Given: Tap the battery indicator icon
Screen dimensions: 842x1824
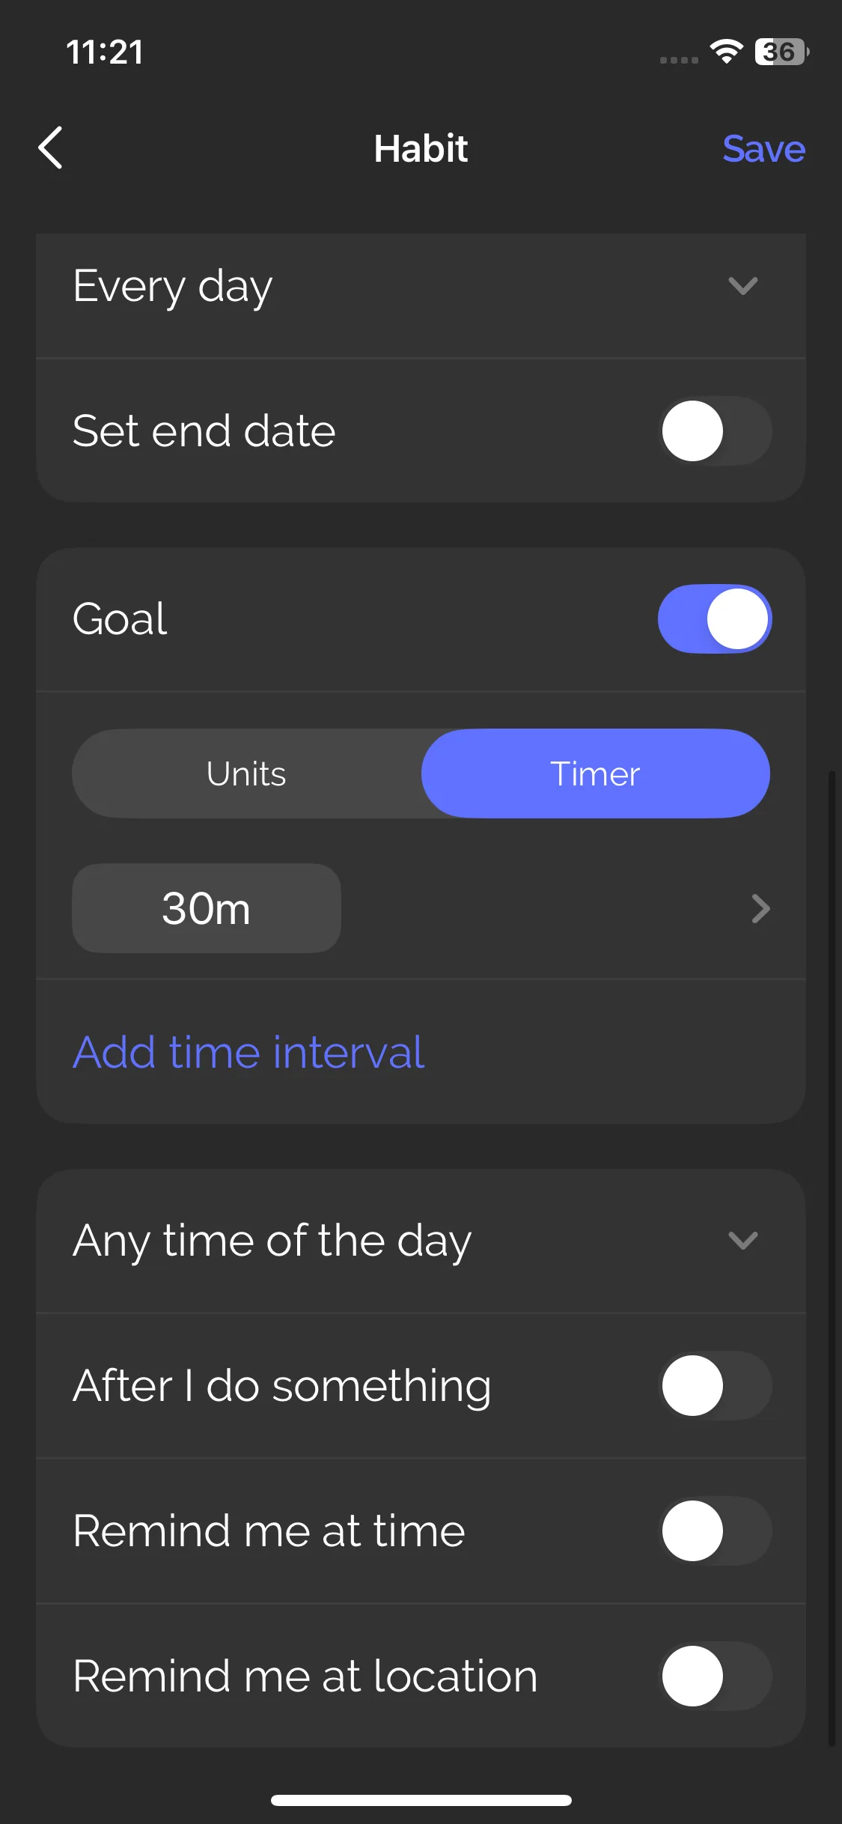Looking at the screenshot, I should click(781, 52).
